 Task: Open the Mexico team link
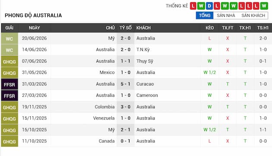click(107, 72)
